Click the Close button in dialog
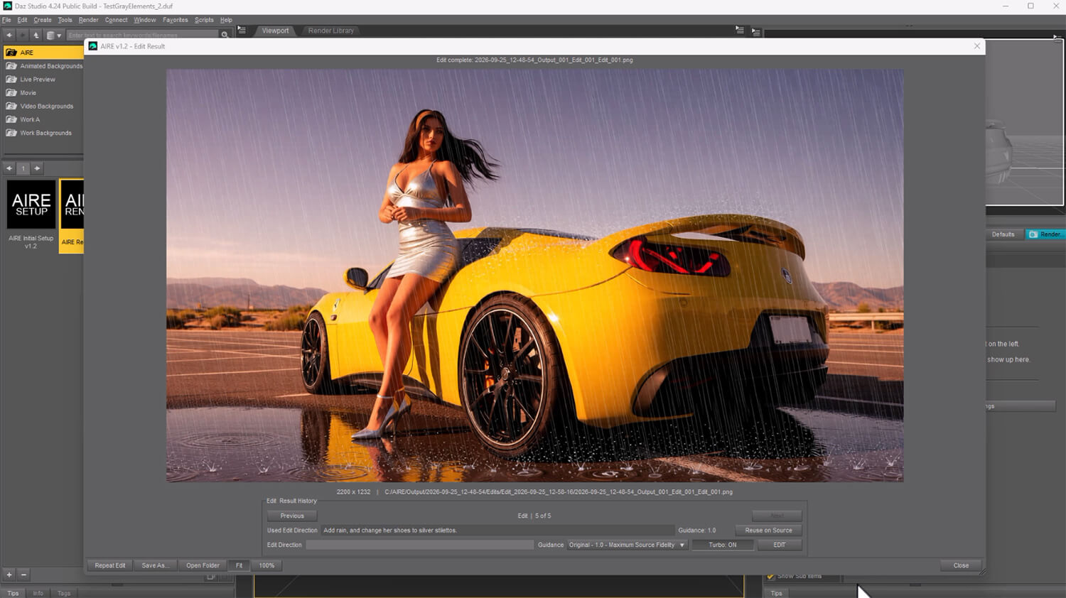 961,565
